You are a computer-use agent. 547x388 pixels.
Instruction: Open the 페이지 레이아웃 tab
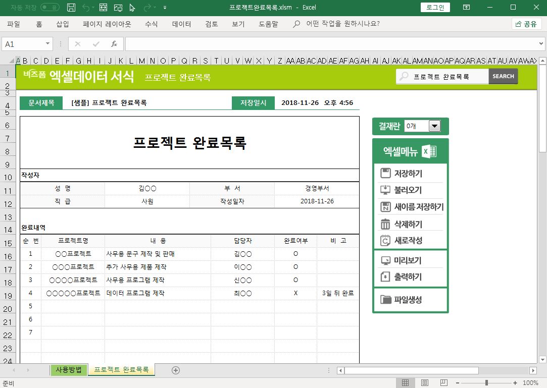(x=107, y=24)
